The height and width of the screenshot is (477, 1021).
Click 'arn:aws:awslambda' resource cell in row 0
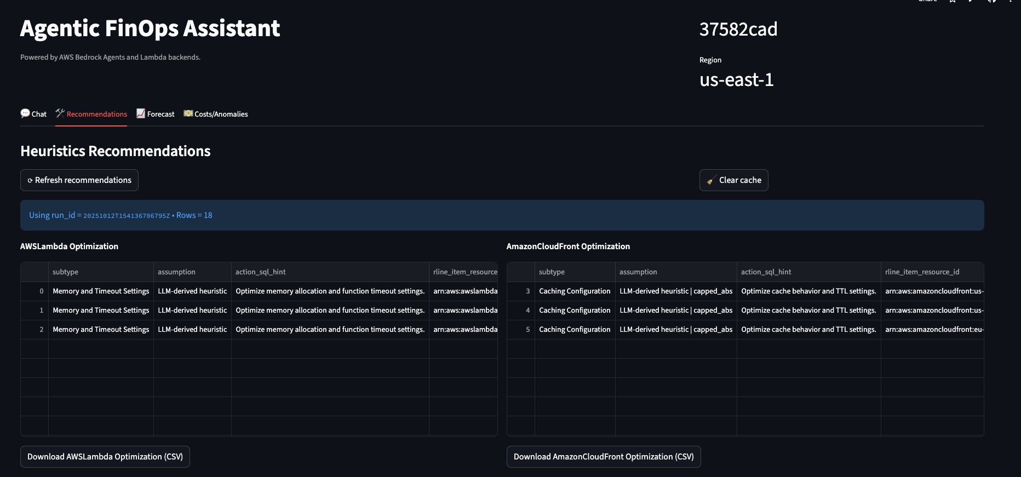tap(463, 291)
